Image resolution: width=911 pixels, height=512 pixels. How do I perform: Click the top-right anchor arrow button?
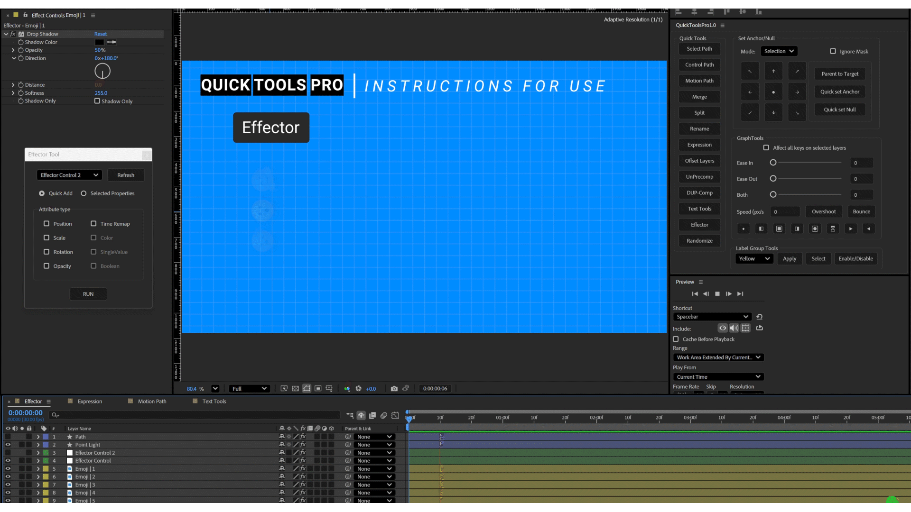[x=797, y=72]
